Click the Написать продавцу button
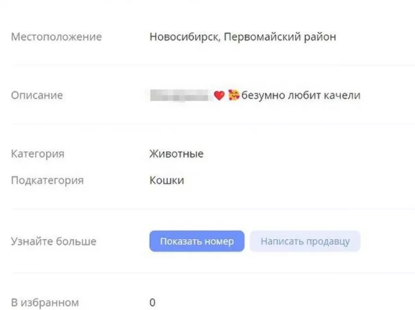 305,241
